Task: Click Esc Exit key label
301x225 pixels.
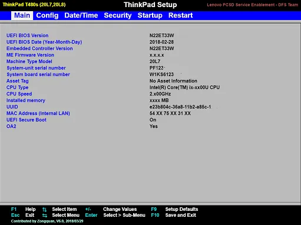Action: pos(22,215)
